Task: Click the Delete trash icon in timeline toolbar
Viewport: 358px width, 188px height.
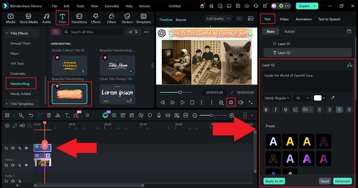Action: (x=49, y=115)
